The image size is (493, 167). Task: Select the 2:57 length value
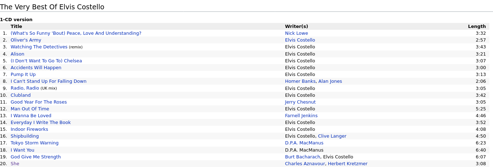[x=481, y=40]
